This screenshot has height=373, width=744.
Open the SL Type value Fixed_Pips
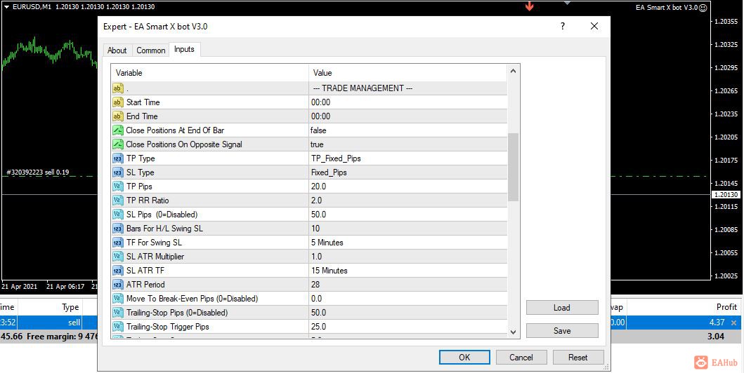408,172
